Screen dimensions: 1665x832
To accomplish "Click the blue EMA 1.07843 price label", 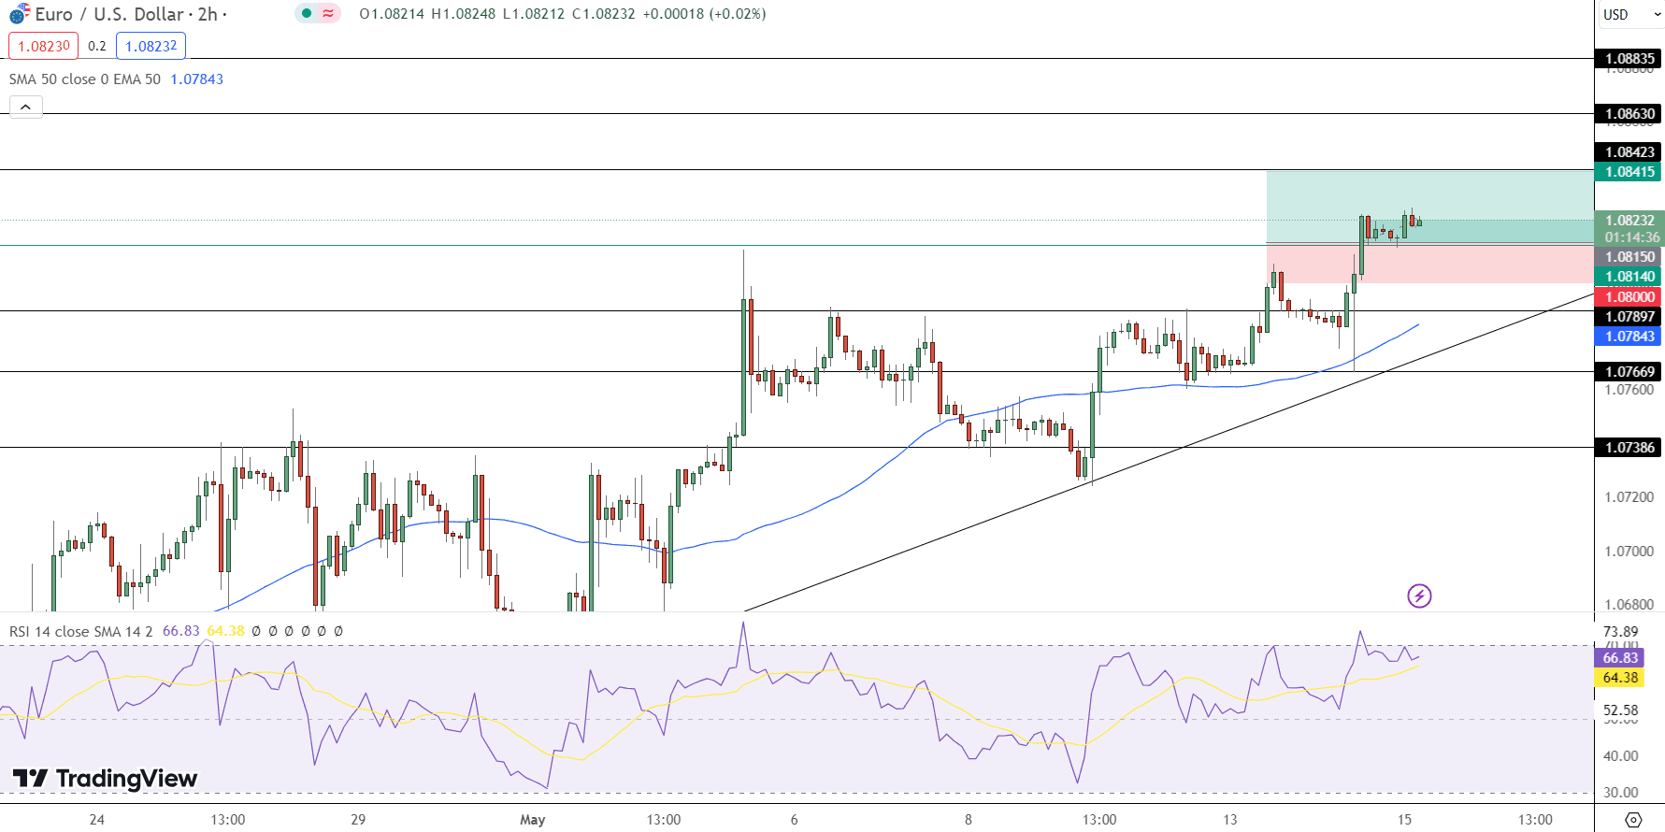I will [x=1629, y=337].
